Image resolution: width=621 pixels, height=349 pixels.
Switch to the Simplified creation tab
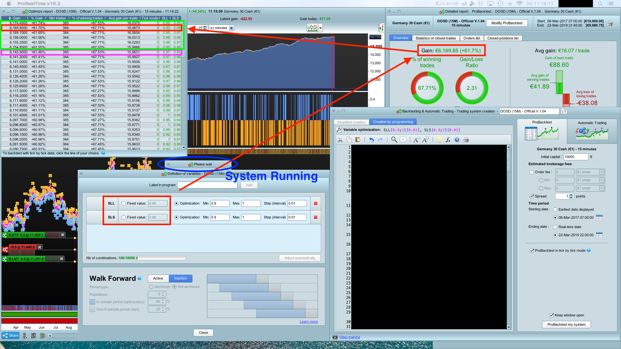[x=351, y=122]
